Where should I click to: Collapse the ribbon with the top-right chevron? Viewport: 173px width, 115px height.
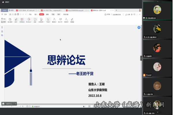click(x=140, y=14)
